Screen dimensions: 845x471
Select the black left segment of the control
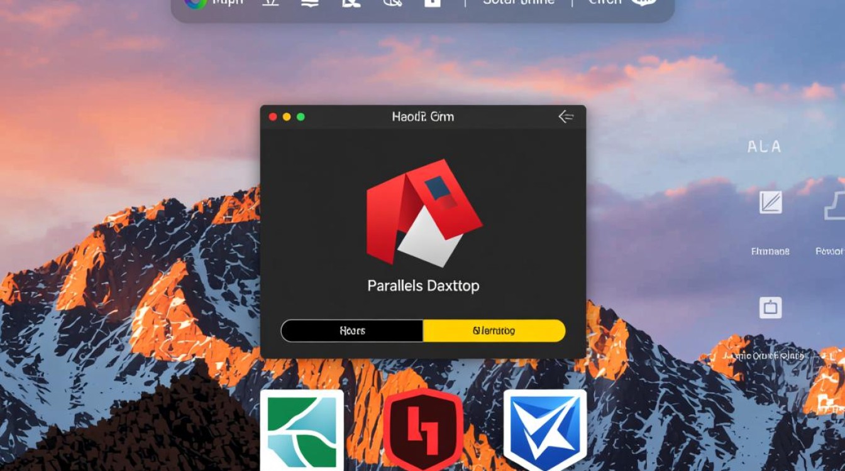pos(352,331)
